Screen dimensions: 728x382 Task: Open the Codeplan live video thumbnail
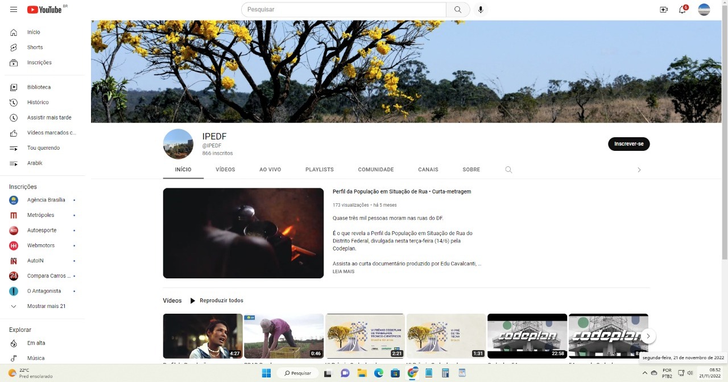tap(527, 335)
